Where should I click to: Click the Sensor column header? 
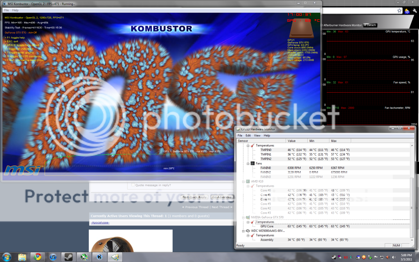click(x=261, y=141)
